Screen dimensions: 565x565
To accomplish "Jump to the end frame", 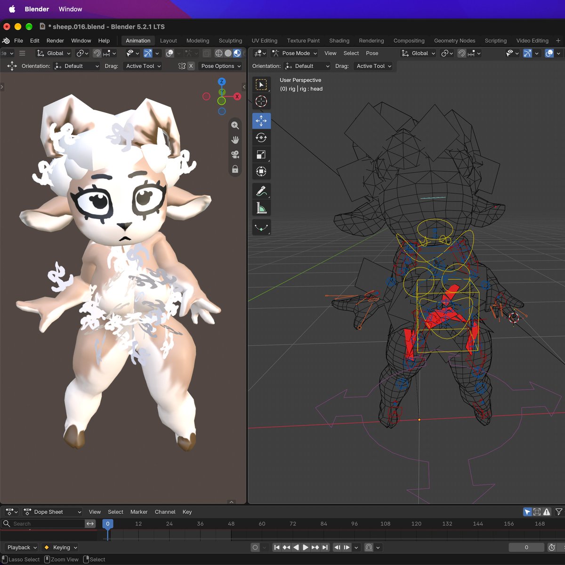I will 325,547.
